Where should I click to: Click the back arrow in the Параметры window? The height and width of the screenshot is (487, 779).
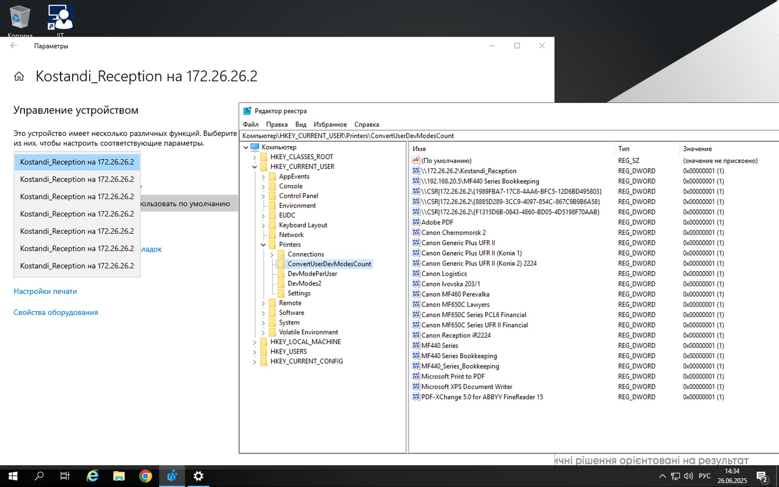pos(13,46)
